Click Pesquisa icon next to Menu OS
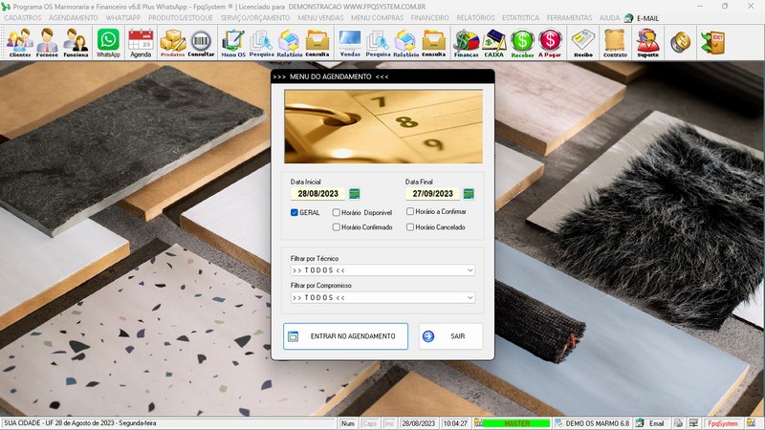This screenshot has height=430, width=765. 261,42
